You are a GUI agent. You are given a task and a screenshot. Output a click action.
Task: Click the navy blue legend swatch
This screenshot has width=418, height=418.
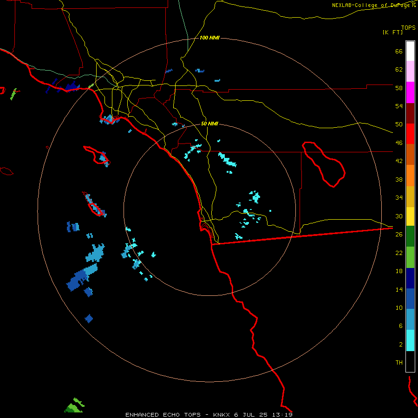pos(410,278)
